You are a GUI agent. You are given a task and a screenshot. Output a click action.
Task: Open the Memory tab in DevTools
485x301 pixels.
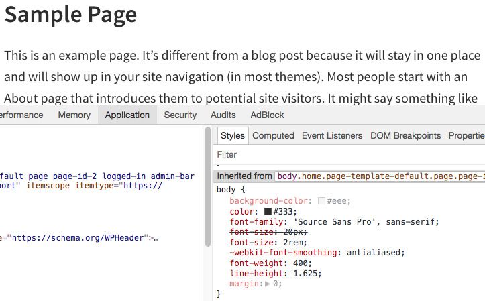point(74,115)
